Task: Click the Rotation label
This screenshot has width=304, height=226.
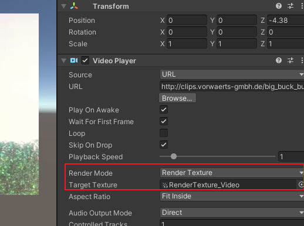Action: click(82, 32)
